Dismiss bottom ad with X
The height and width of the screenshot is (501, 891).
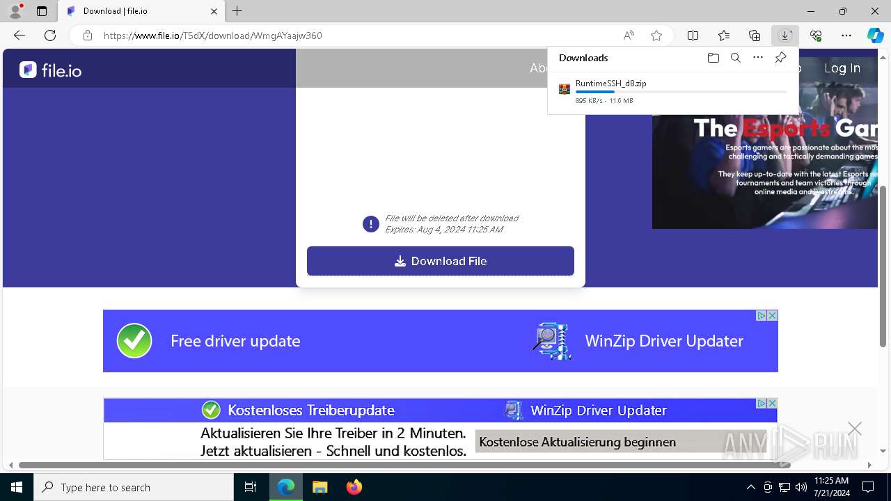(855, 429)
